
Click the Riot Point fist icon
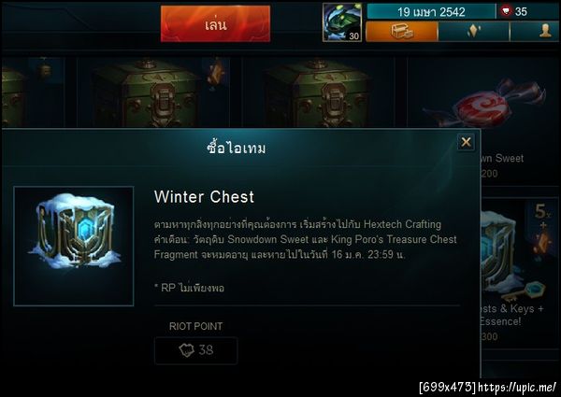[x=186, y=350]
